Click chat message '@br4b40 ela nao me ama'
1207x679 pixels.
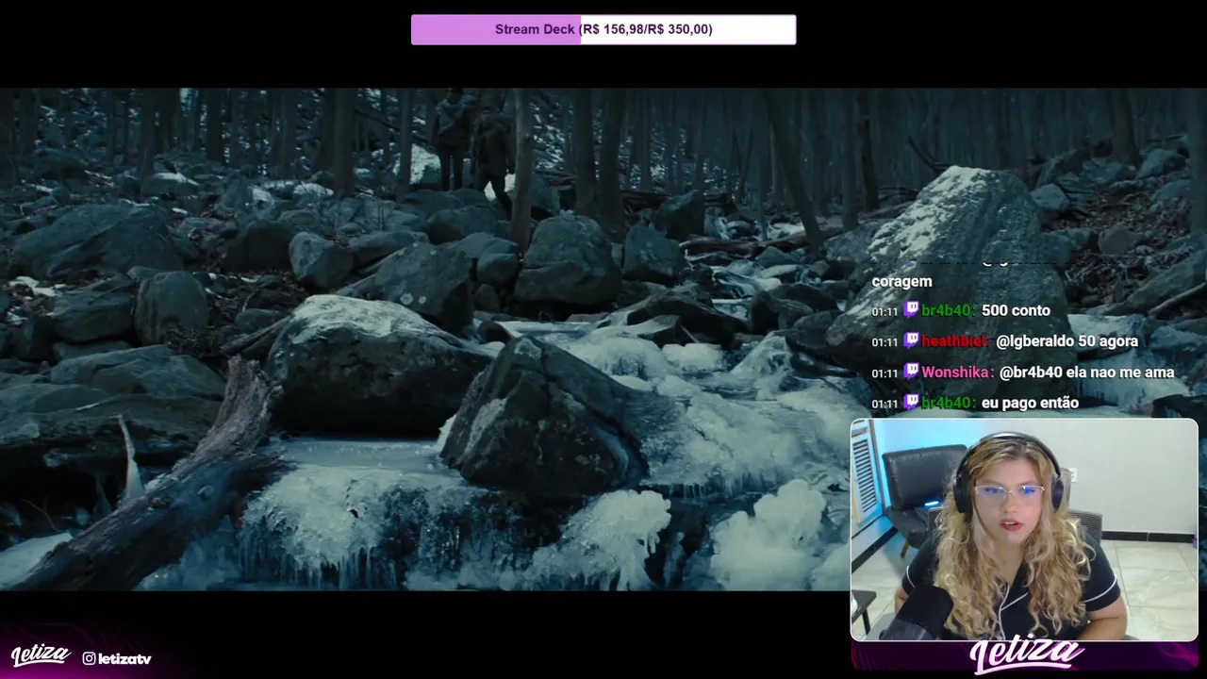[1086, 373]
